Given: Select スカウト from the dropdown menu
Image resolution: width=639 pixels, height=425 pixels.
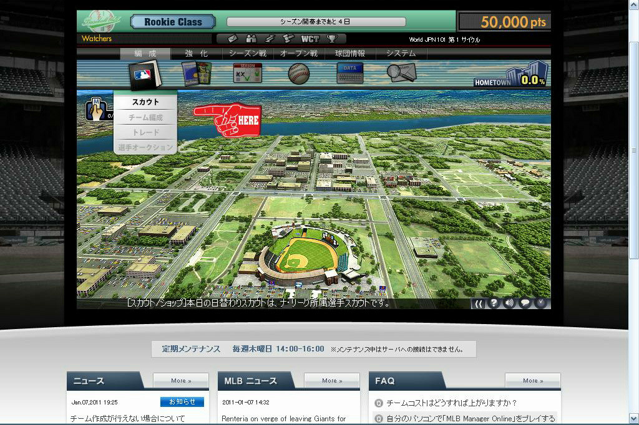Looking at the screenshot, I should [x=145, y=102].
